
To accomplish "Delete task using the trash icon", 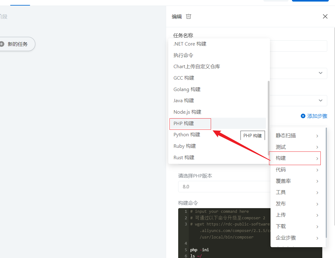I will (188, 16).
